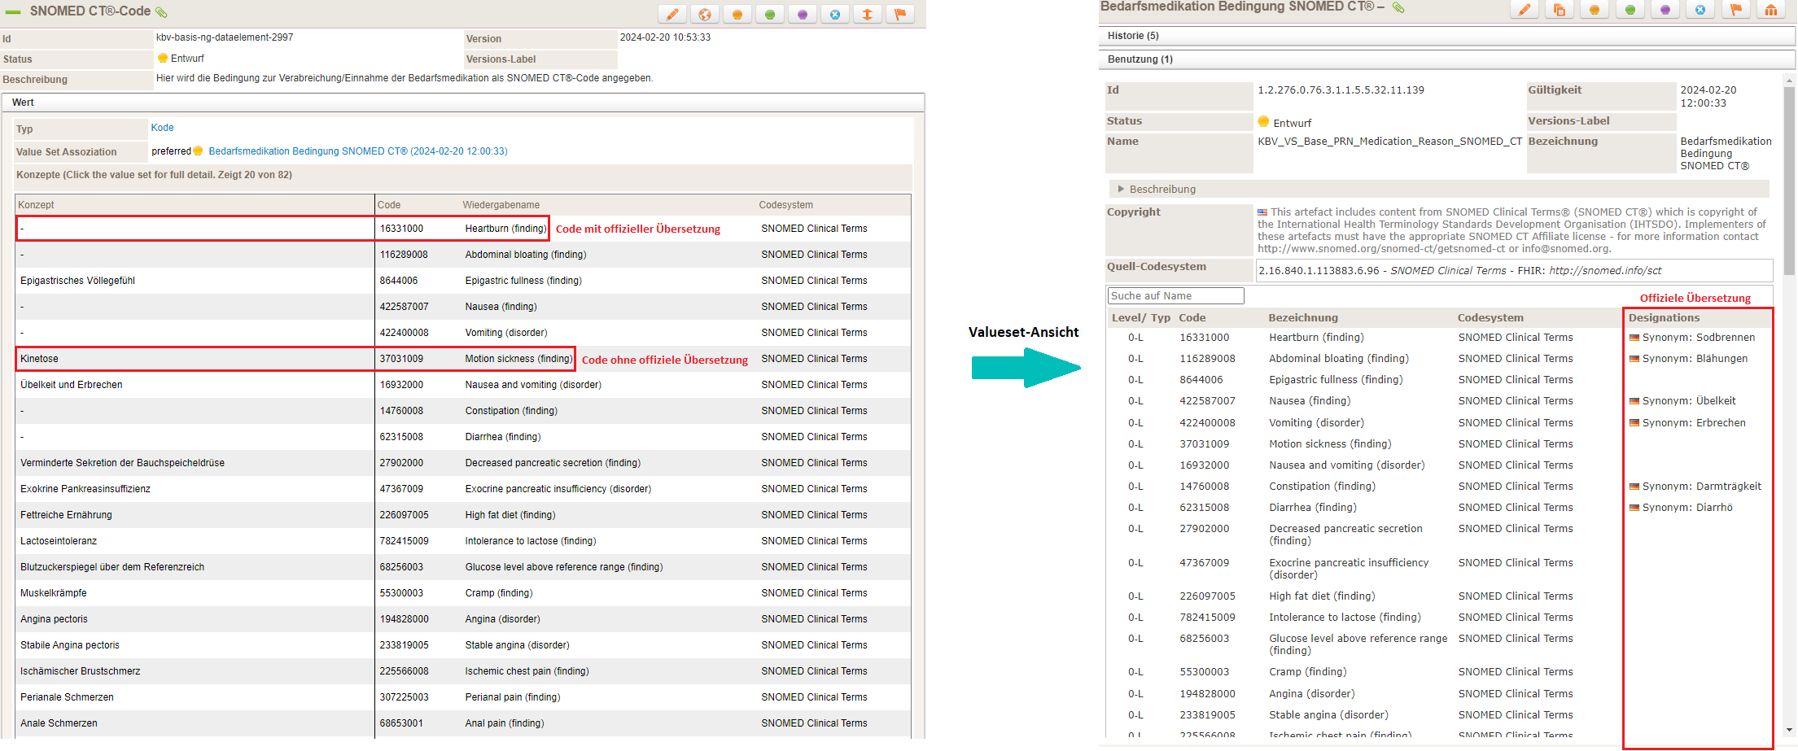Click orange flag icon in value set toolbar
This screenshot has width=1798, height=751.
pyautogui.click(x=1736, y=10)
